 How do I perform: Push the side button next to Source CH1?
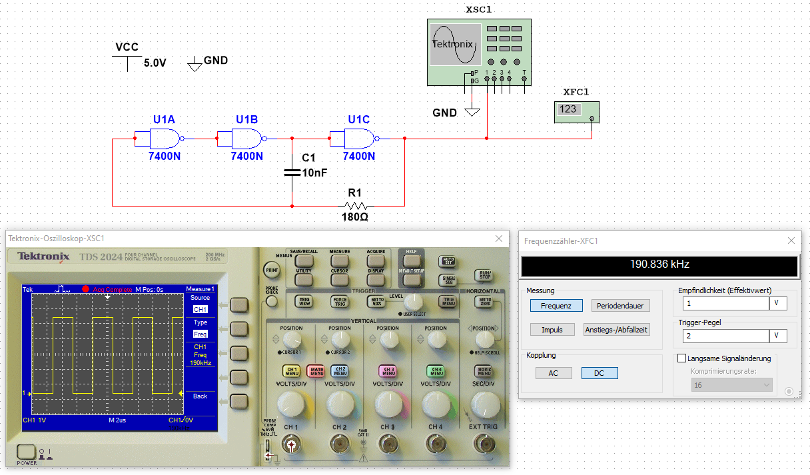[x=238, y=304]
